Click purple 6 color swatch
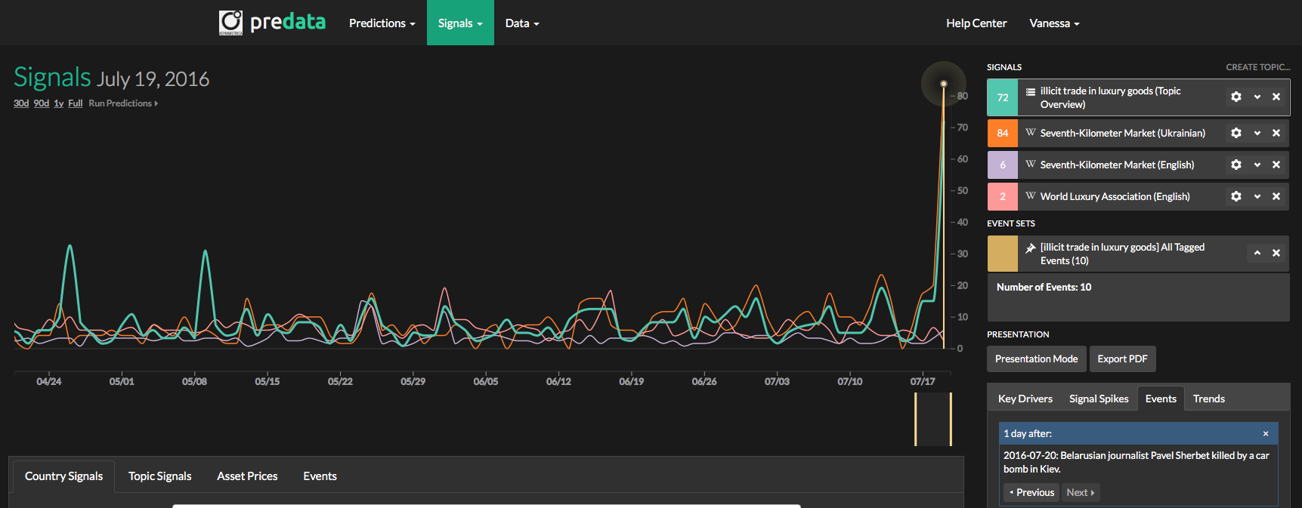The width and height of the screenshot is (1302, 508). click(1003, 165)
